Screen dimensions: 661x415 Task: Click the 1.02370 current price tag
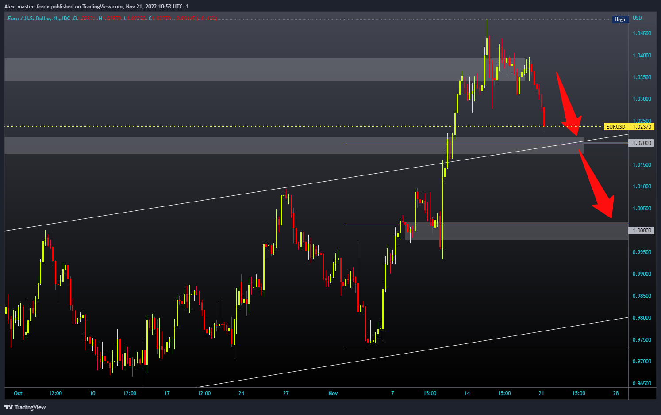coord(642,127)
